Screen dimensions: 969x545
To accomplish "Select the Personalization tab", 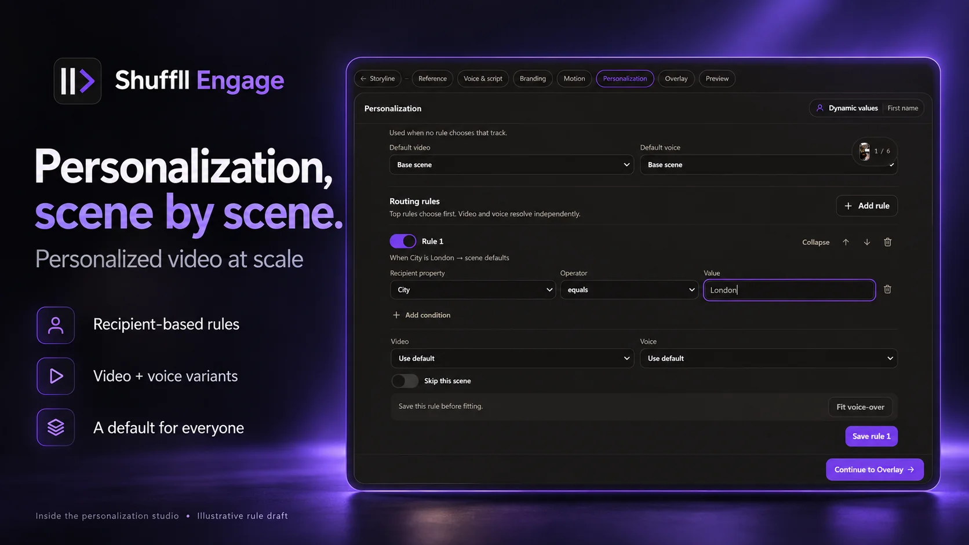I will tap(625, 79).
